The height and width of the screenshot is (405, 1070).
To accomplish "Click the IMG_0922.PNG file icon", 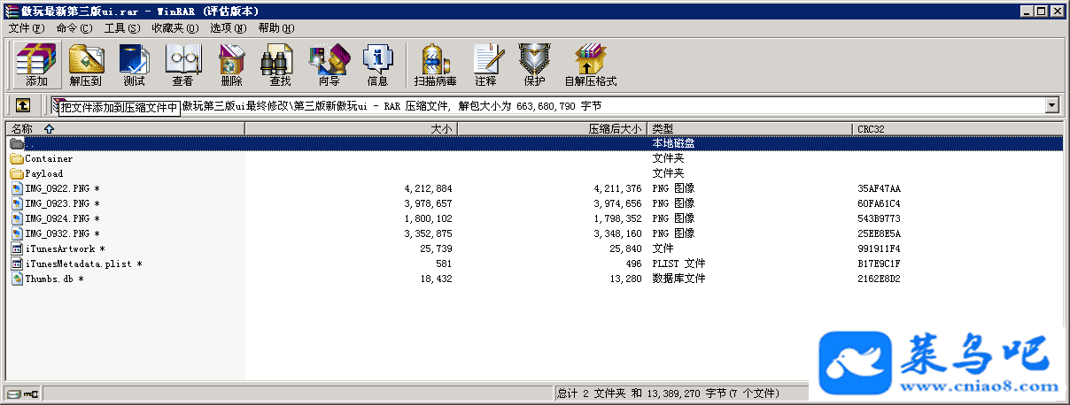I will point(17,188).
